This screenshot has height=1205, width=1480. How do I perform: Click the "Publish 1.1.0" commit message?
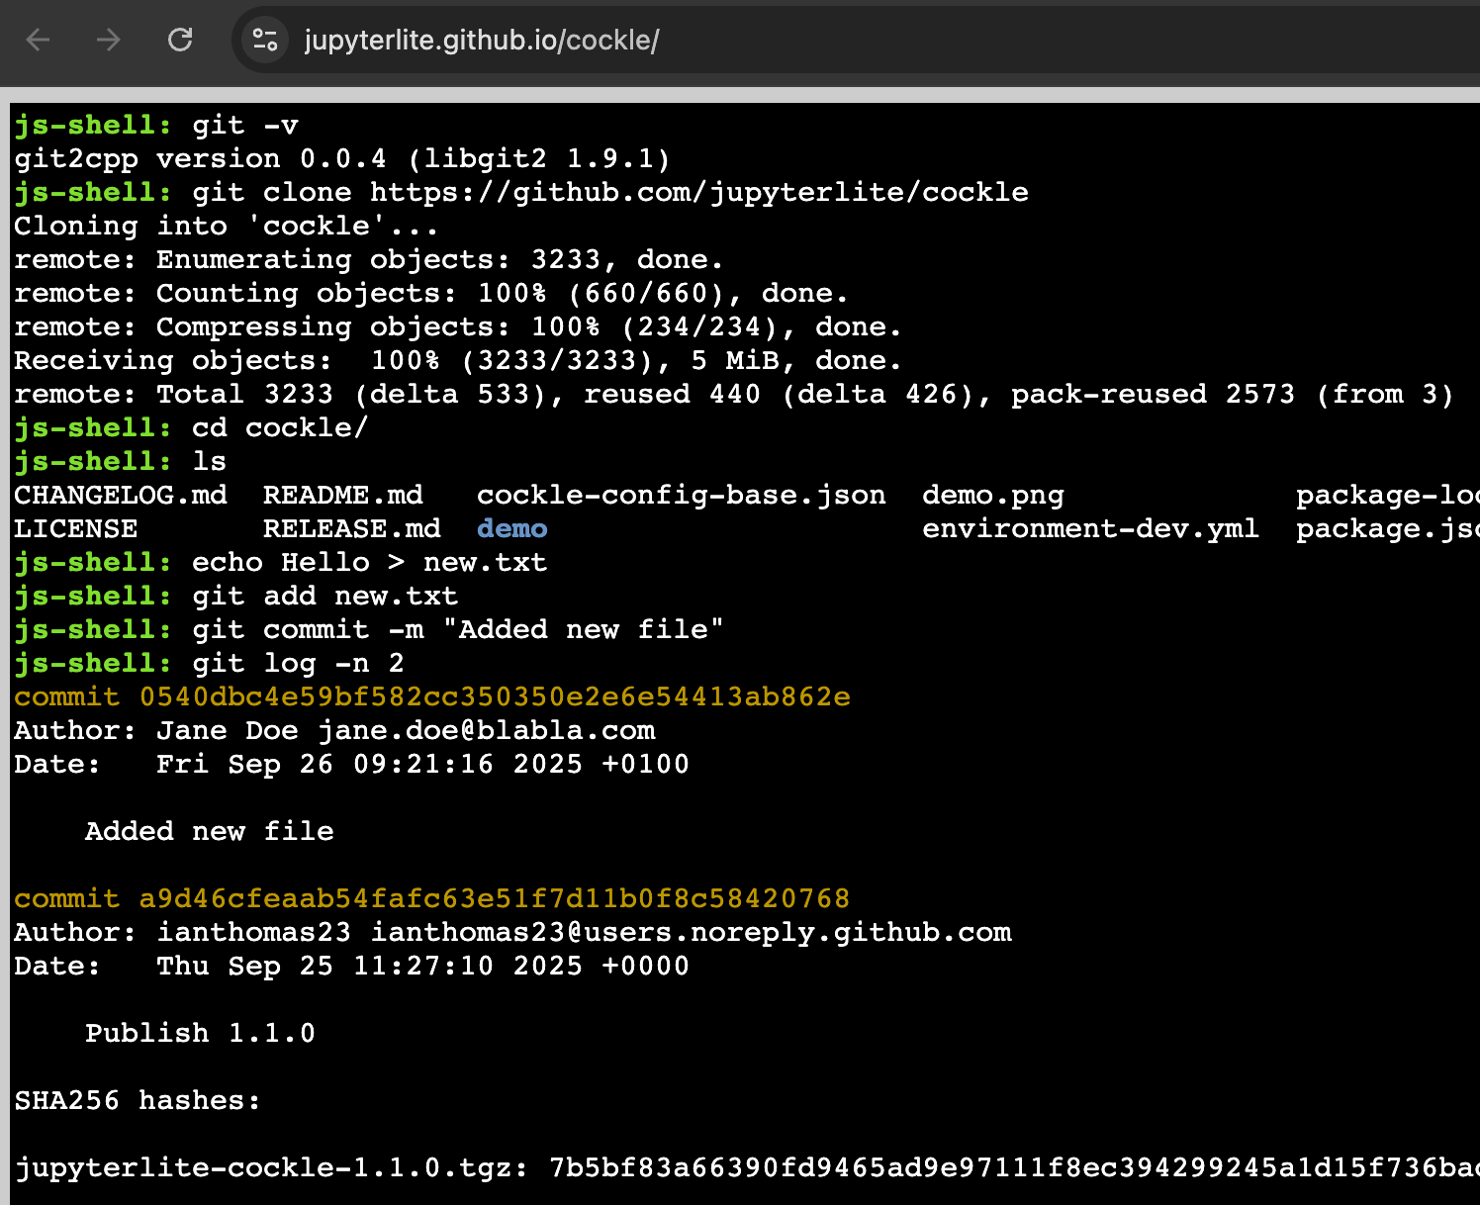coord(200,1033)
